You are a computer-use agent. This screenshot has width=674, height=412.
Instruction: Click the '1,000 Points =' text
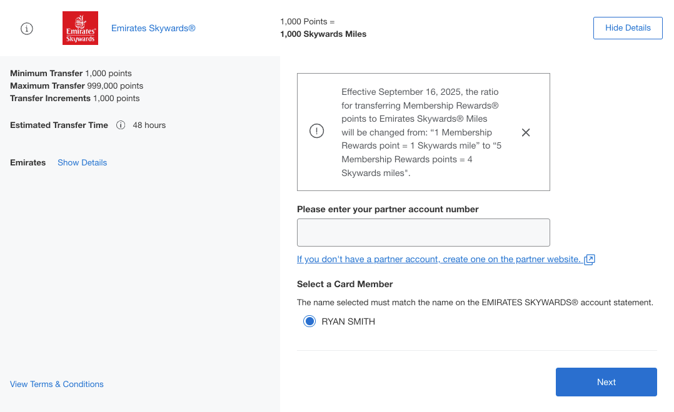pos(308,21)
